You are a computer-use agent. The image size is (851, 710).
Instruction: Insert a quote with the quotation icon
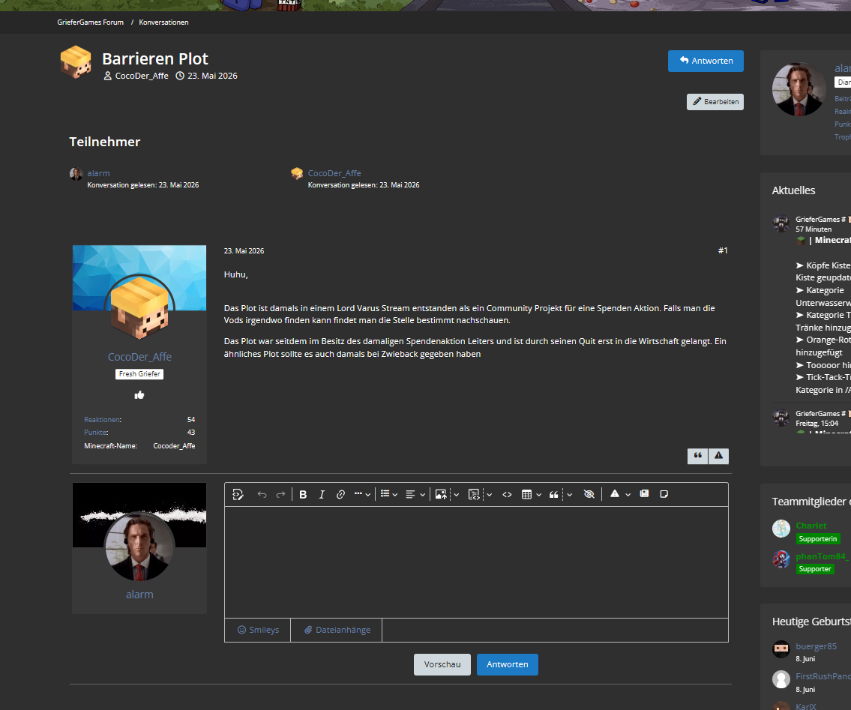tap(553, 495)
